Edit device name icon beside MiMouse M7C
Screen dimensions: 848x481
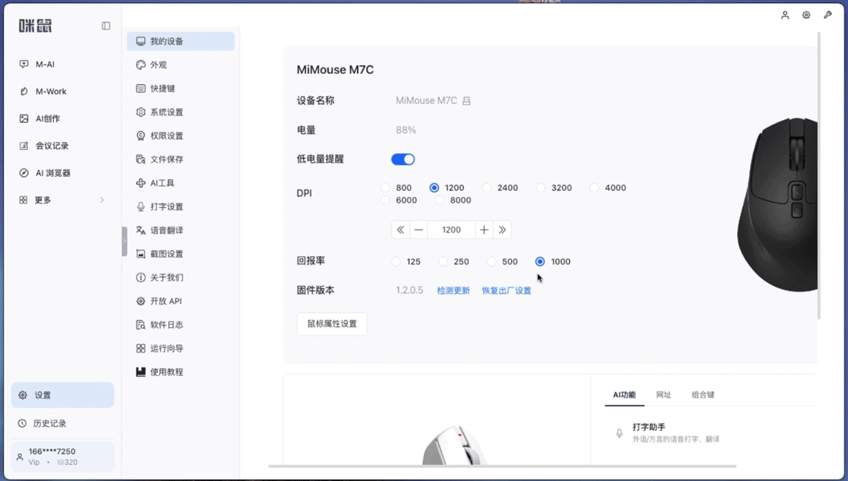click(466, 101)
